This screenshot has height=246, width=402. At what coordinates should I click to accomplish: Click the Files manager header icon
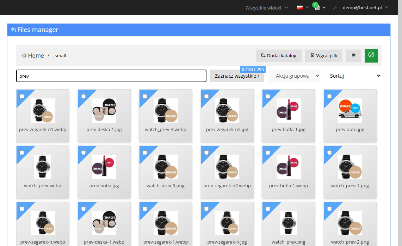pyautogui.click(x=13, y=30)
